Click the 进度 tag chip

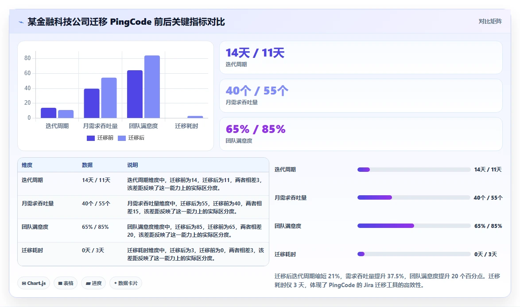coord(93,284)
